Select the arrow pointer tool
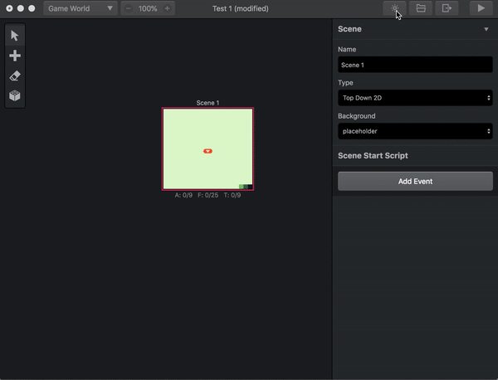 pos(15,35)
